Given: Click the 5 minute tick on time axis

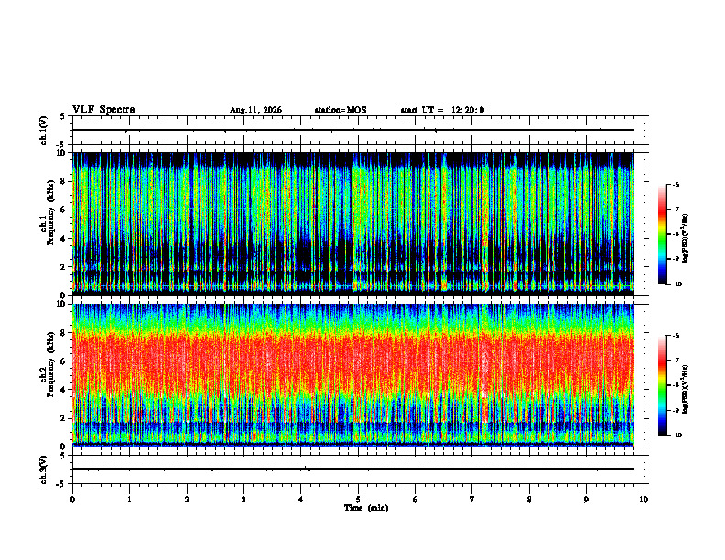Looking at the screenshot, I should [x=358, y=500].
